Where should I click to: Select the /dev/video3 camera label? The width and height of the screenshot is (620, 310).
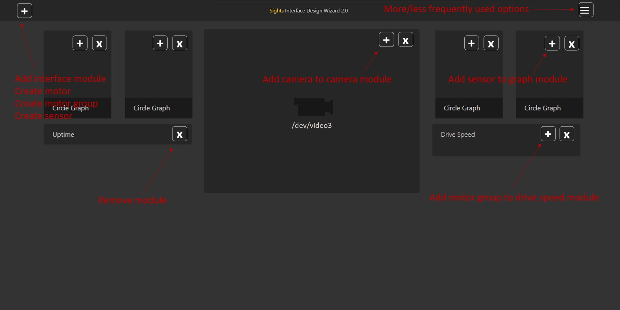click(311, 125)
